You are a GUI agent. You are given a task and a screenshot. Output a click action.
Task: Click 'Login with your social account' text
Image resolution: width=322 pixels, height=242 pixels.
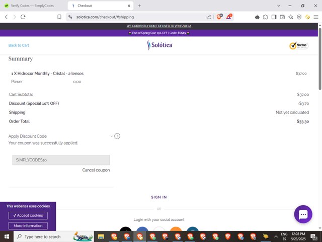(159, 220)
